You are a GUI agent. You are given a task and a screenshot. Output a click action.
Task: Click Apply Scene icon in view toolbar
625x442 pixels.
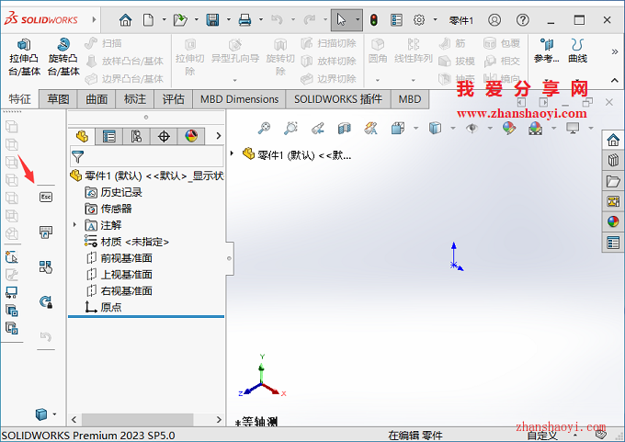535,128
